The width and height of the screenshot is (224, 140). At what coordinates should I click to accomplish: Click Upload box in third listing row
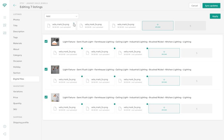[x=164, y=109]
